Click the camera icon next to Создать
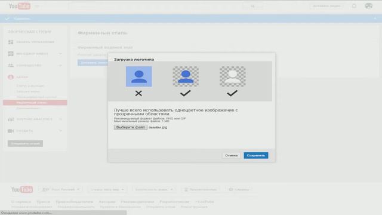Viewport: 382px width, 215px height. click(x=11, y=131)
